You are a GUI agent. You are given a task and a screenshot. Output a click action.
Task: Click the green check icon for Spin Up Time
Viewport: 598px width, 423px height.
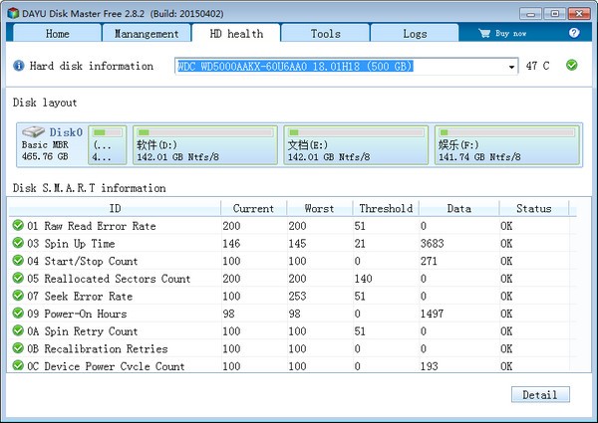(18, 244)
